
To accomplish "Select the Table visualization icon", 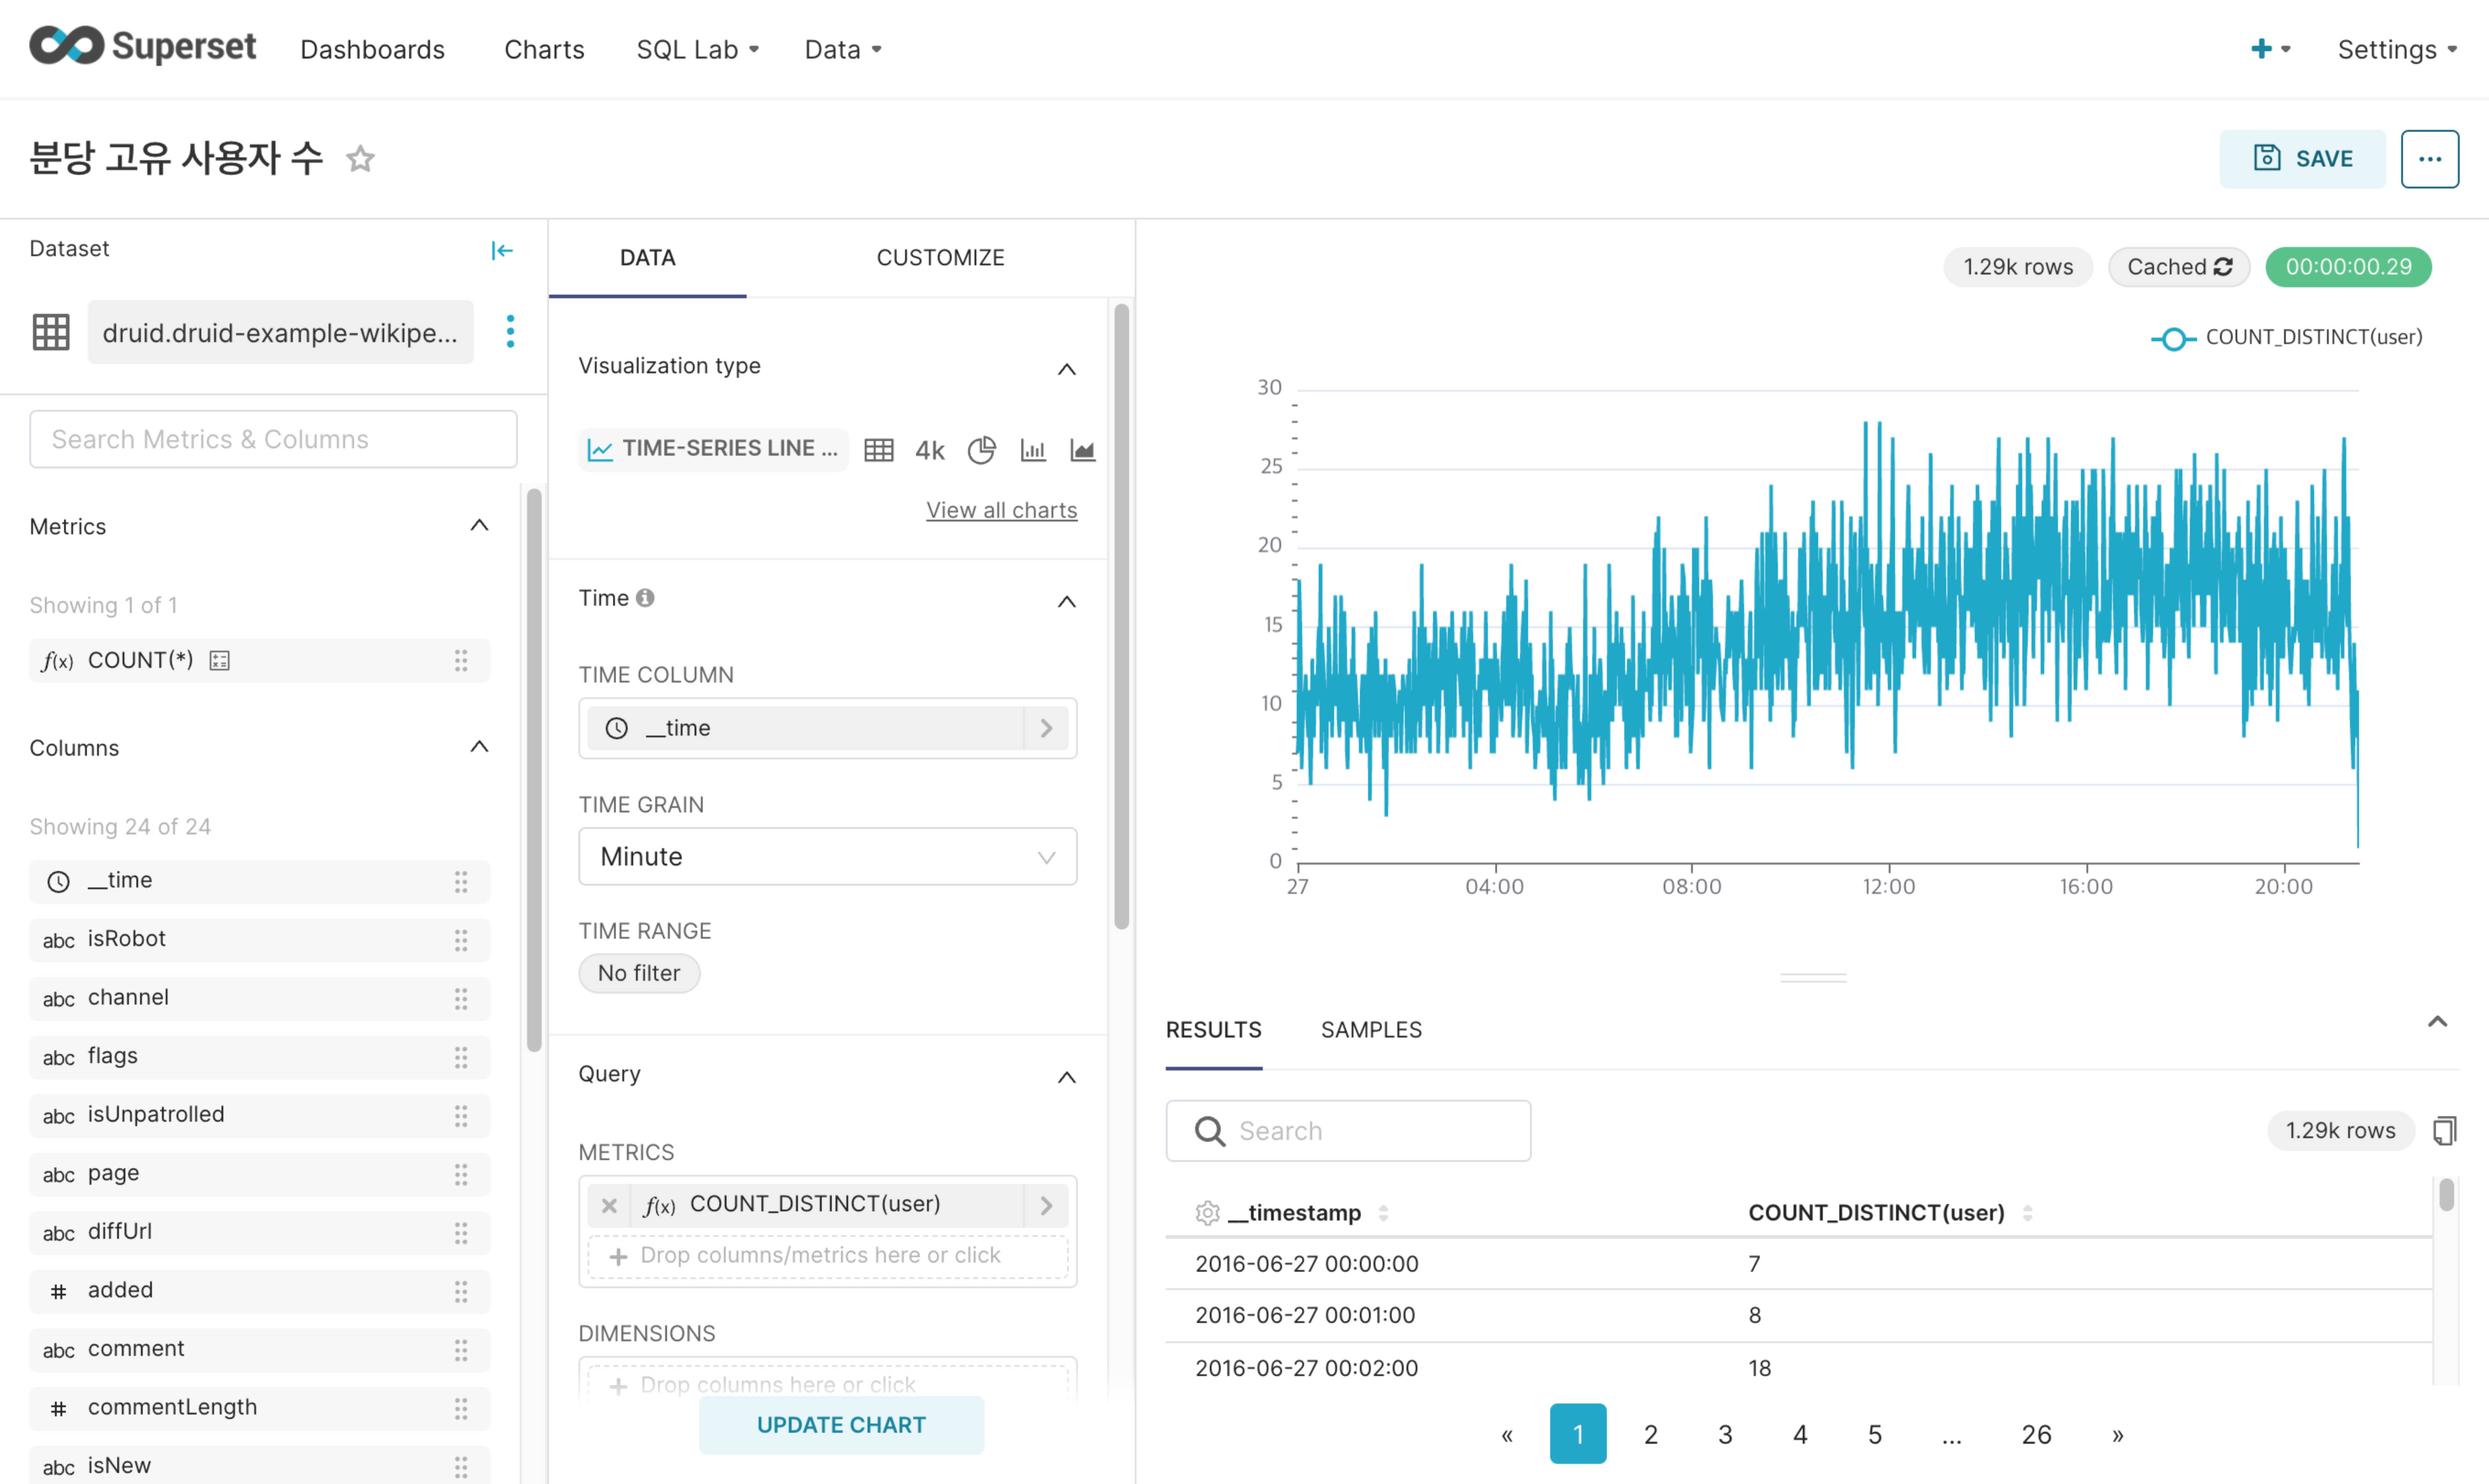I will pyautogui.click(x=878, y=450).
